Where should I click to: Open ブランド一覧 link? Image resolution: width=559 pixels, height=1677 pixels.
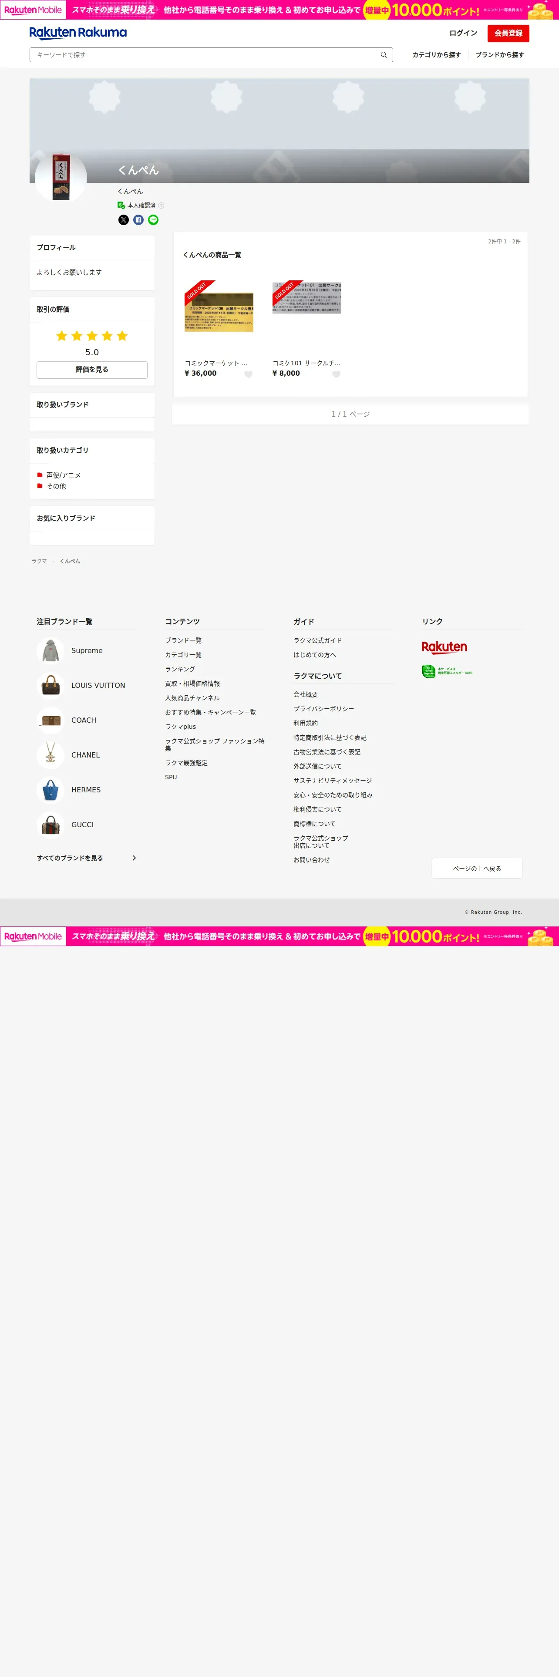point(183,640)
